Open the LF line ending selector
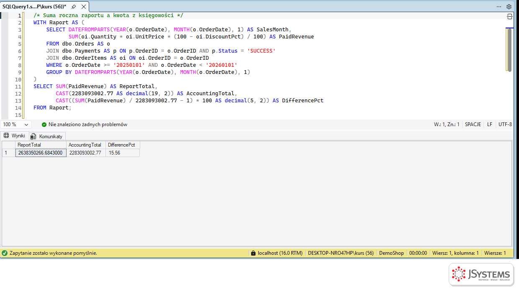 coord(490,124)
